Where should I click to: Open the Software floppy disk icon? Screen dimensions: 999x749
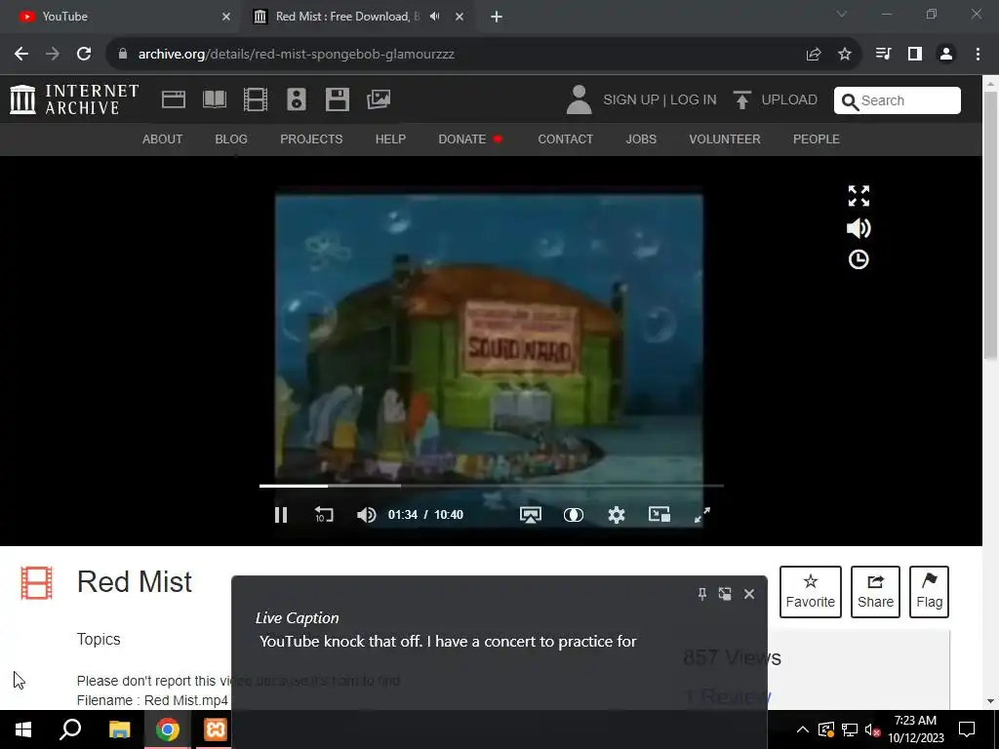point(337,99)
